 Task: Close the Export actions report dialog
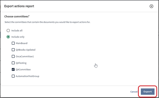tap(151, 6)
